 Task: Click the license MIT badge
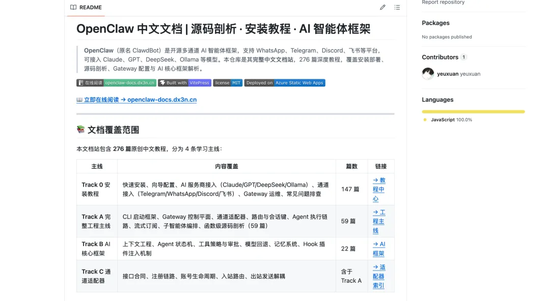coord(228,83)
